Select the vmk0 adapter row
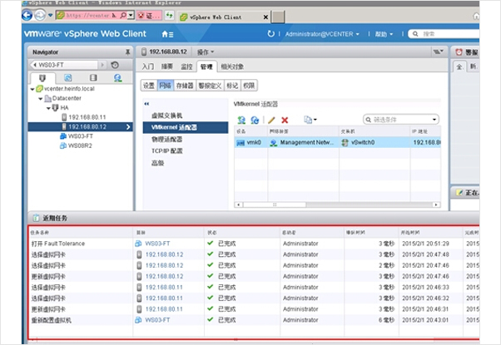Screen dimensions: 501x345 tap(337, 142)
